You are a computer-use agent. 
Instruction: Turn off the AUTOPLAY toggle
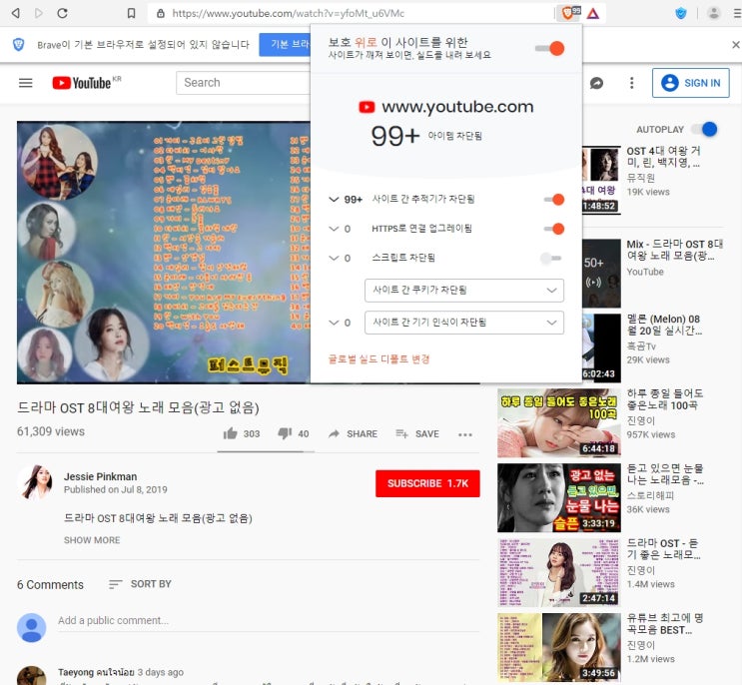pos(704,129)
